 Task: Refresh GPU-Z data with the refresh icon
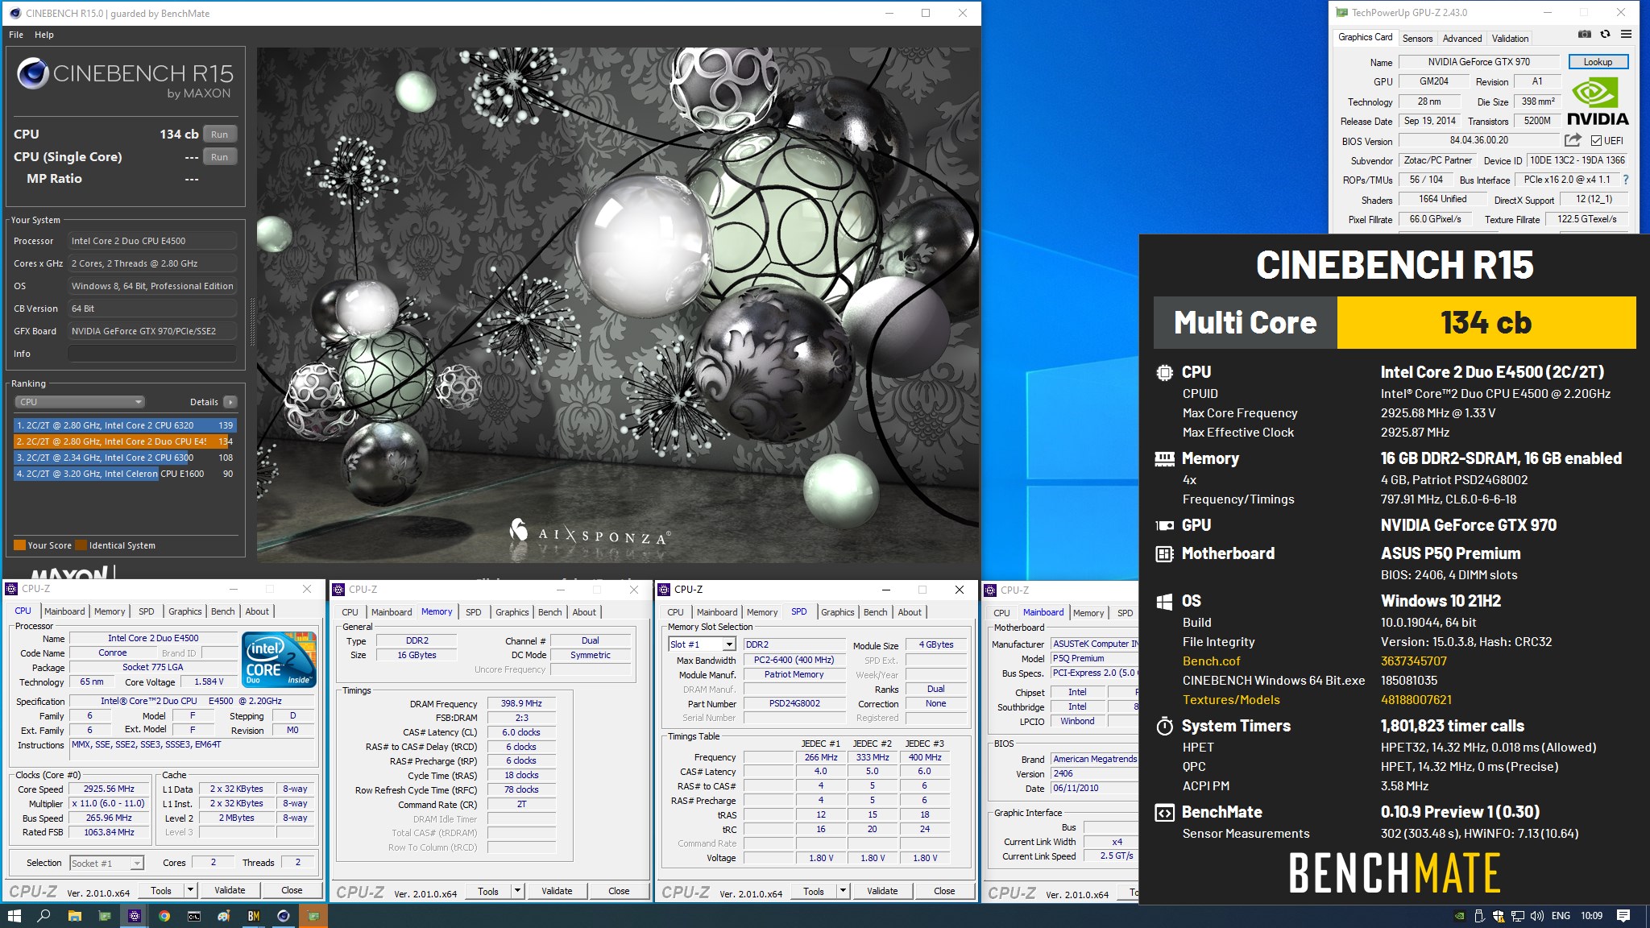[x=1605, y=35]
